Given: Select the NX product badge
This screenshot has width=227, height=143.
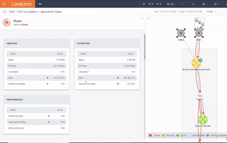Looking at the screenshot, I should 40,4.
